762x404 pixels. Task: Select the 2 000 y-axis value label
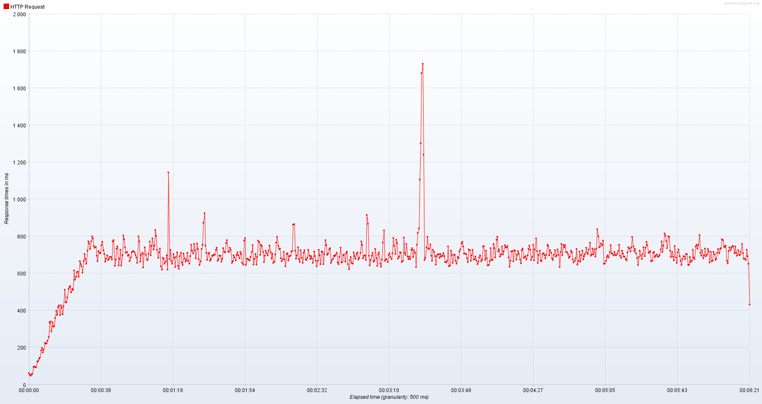(20, 14)
